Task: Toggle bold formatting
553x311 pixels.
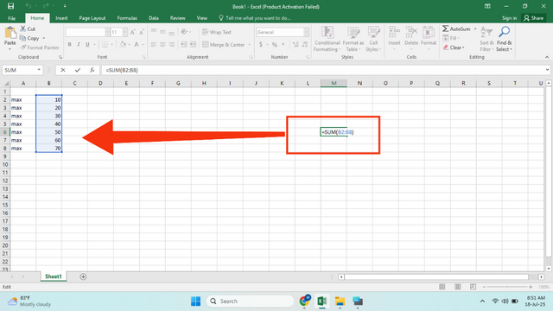Action: pos(69,44)
